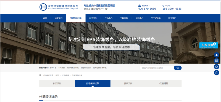Open 联系我们 in the navigation bar
The image size is (221, 102).
(172, 18)
